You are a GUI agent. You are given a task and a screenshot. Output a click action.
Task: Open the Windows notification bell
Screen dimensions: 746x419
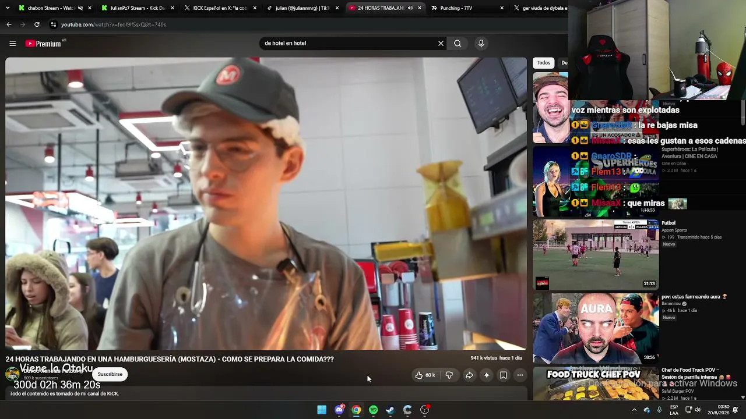(x=736, y=410)
